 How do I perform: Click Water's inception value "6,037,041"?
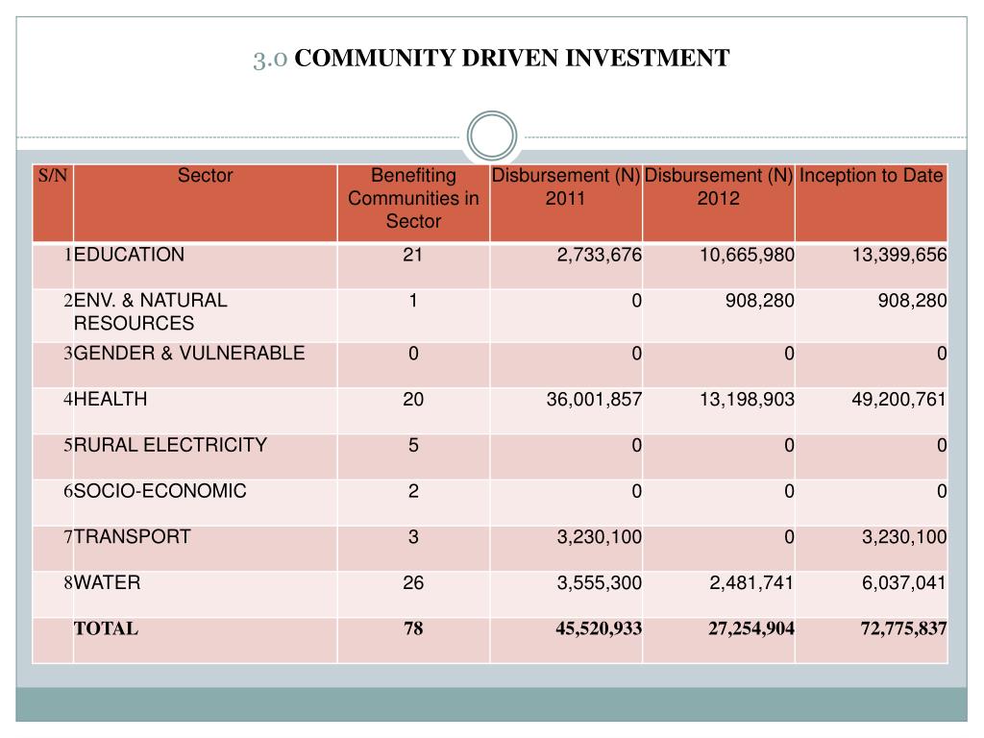[x=904, y=582]
